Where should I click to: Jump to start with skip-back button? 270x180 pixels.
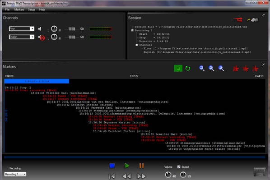(112, 176)
